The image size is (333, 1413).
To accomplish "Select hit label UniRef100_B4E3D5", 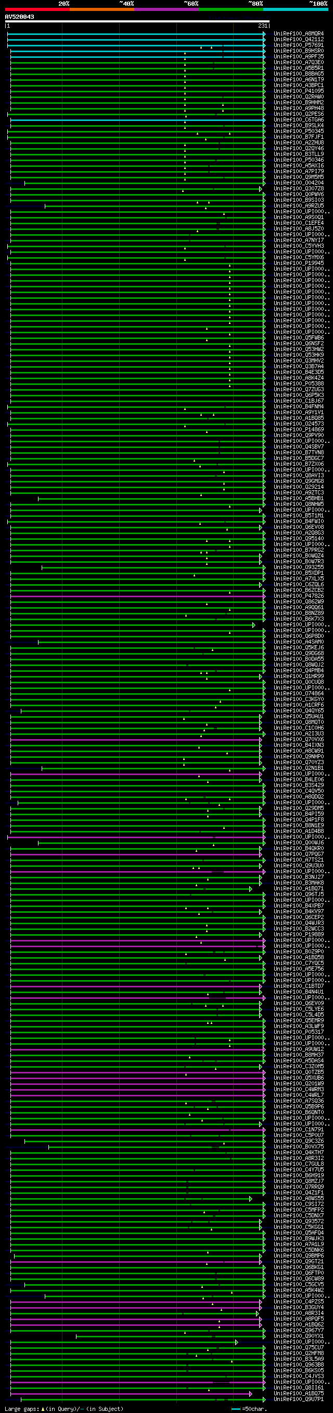I will point(299,372).
